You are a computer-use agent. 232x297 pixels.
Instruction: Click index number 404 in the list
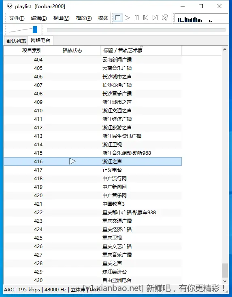tap(38, 60)
